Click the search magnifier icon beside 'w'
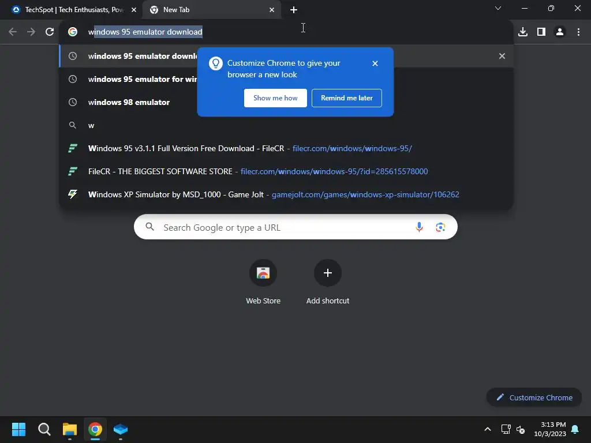The height and width of the screenshot is (443, 591). pos(73,125)
